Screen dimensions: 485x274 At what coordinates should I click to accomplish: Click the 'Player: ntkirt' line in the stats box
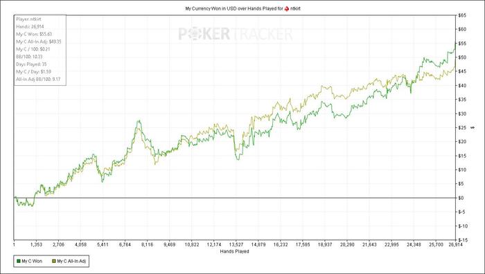29,19
